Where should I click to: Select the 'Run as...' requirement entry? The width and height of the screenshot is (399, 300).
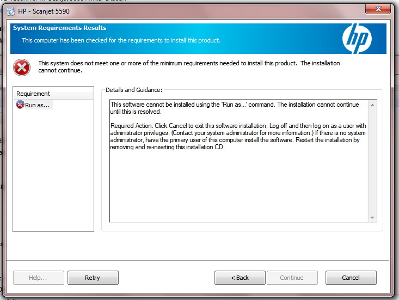pyautogui.click(x=38, y=105)
